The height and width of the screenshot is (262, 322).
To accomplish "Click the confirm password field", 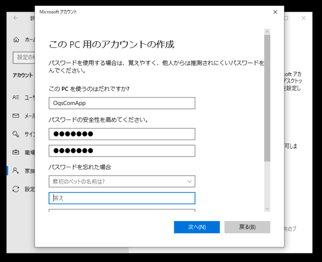I will point(122,151).
